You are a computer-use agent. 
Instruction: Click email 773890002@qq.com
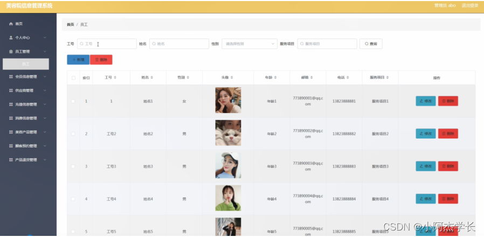tap(308, 134)
